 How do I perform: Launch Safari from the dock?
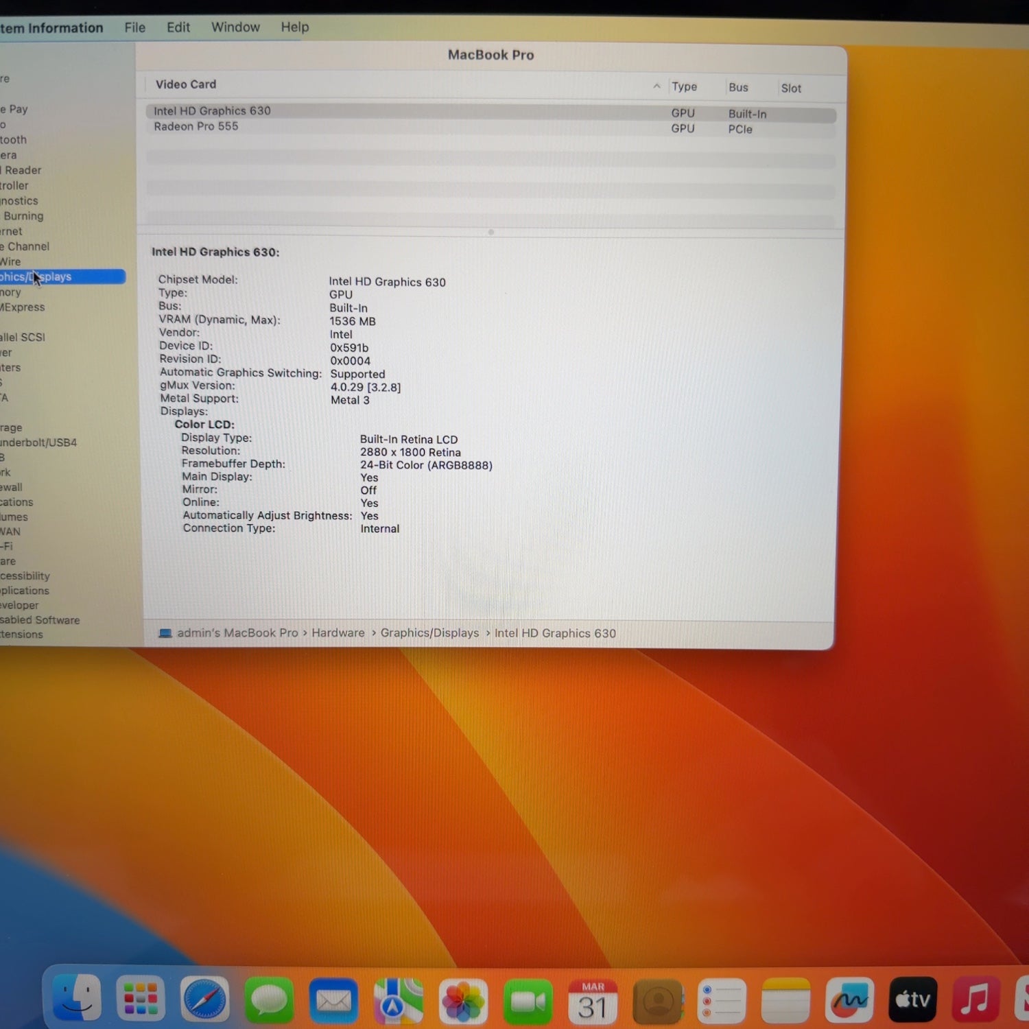pyautogui.click(x=204, y=1000)
